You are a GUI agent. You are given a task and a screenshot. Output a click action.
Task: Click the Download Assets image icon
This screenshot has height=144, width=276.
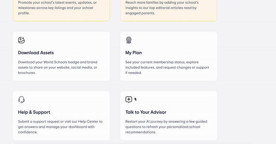[x=21, y=40]
